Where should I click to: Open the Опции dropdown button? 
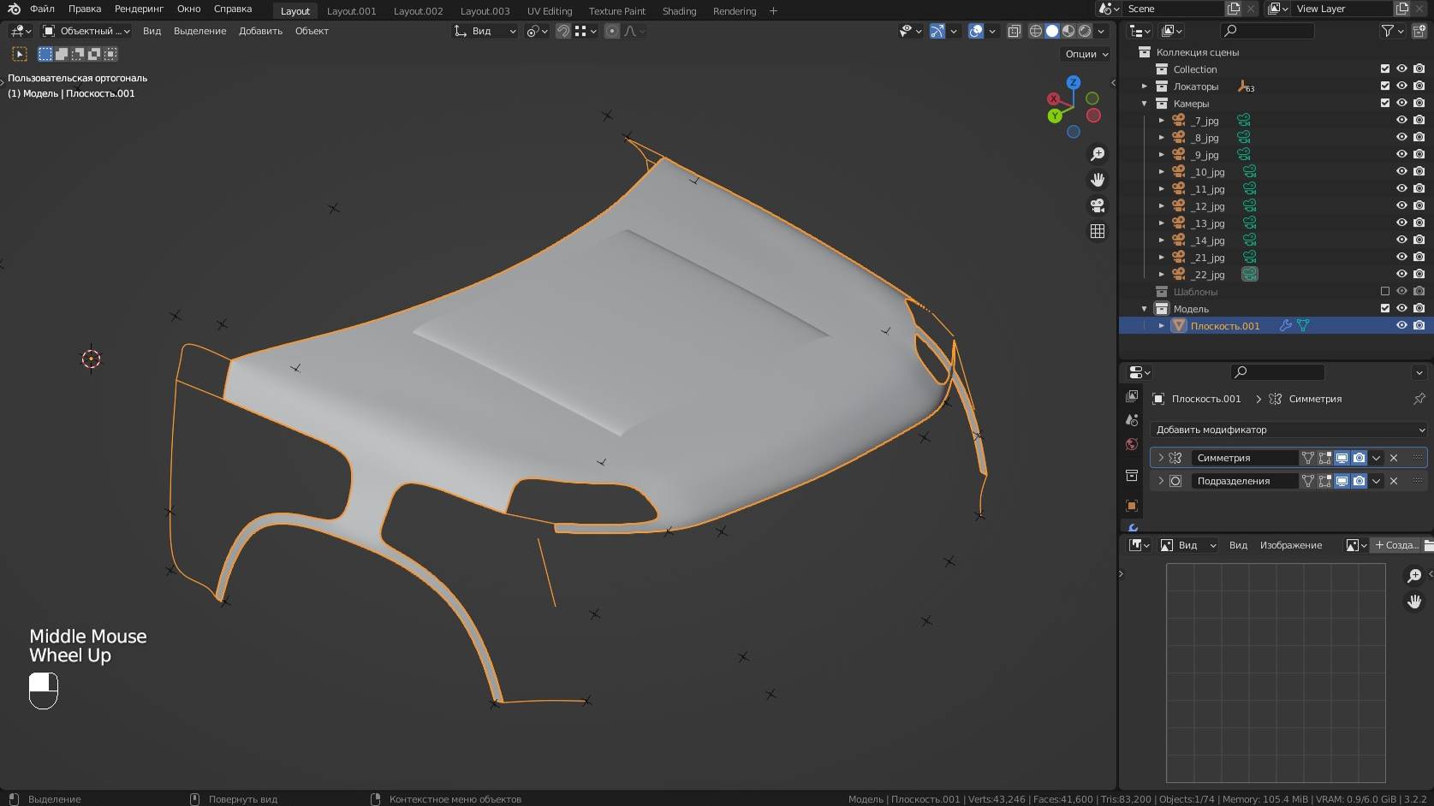tap(1086, 54)
